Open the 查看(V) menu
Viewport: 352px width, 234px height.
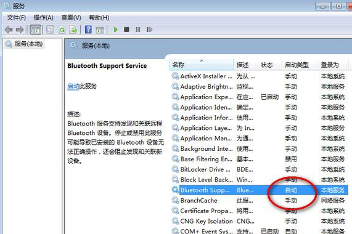(x=71, y=17)
